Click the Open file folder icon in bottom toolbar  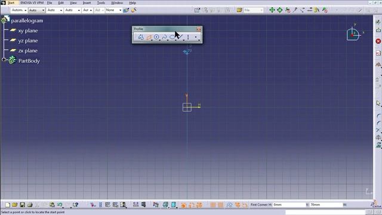15,205
